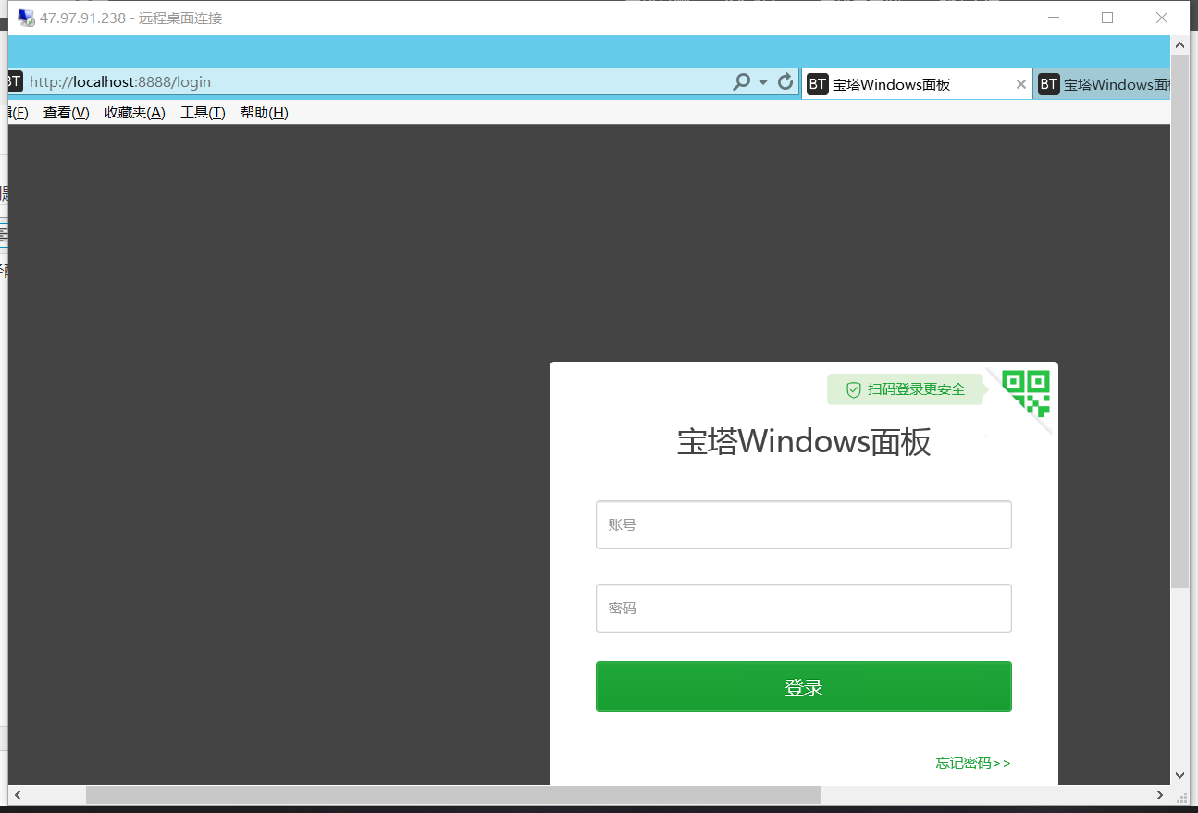Click the green 登录 button
Screen dimensions: 1198x813
803,687
